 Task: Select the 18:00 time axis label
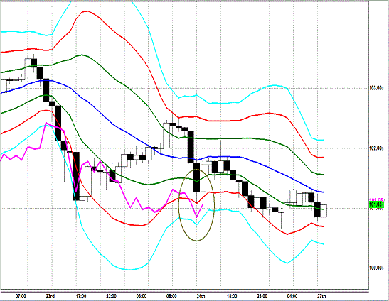pyautogui.click(x=232, y=296)
